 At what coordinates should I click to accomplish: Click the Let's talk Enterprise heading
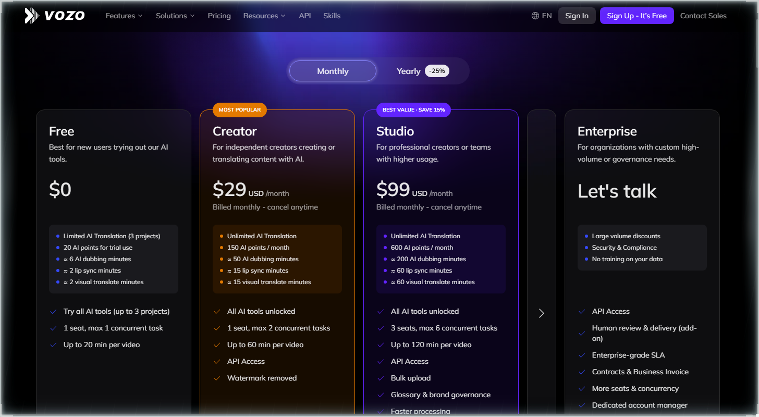[x=617, y=191]
